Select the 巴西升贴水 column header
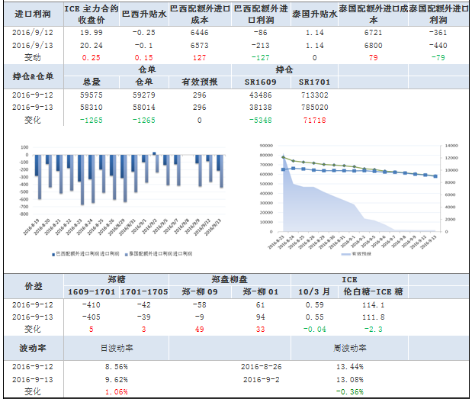Image resolution: width=472 pixels, height=399 pixels. [x=143, y=14]
